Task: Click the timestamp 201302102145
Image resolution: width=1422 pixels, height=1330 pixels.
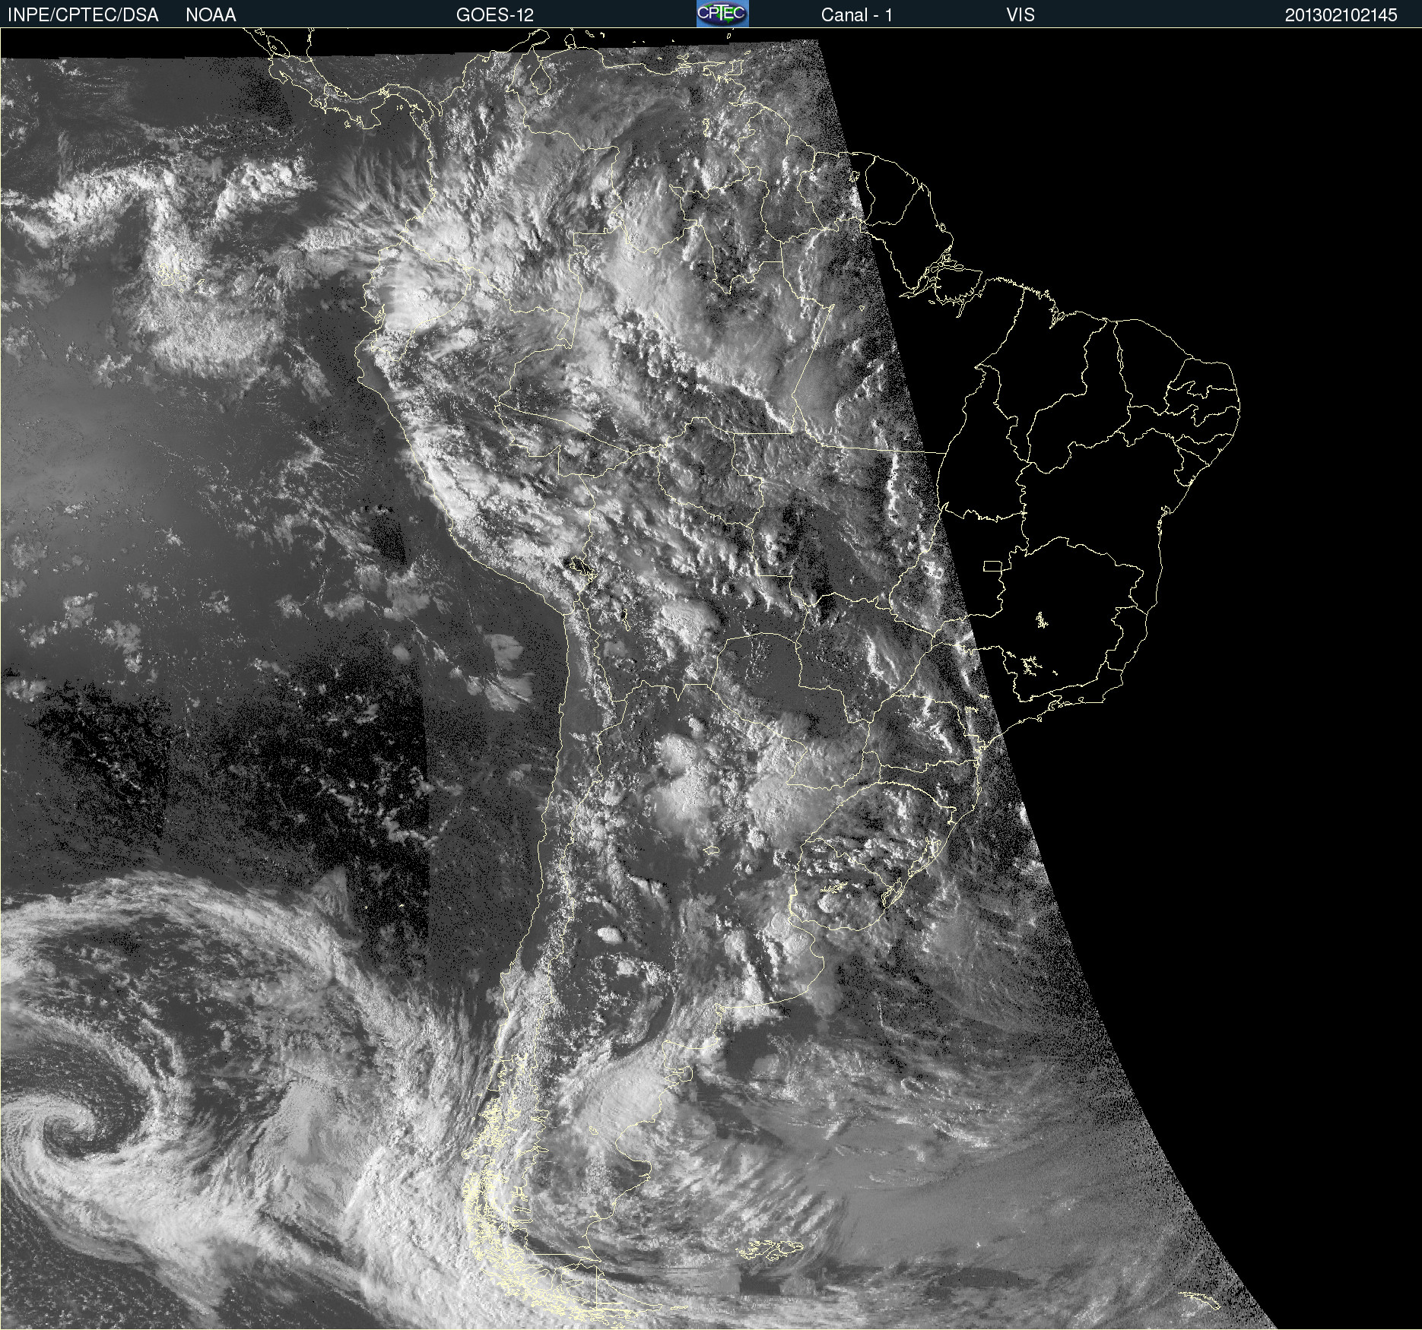Action: (x=1341, y=15)
